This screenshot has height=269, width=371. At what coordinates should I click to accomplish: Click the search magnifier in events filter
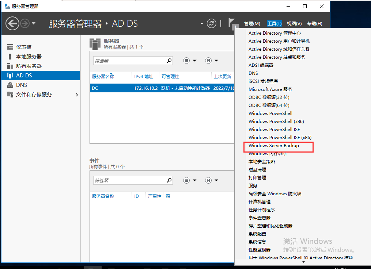pos(169,180)
